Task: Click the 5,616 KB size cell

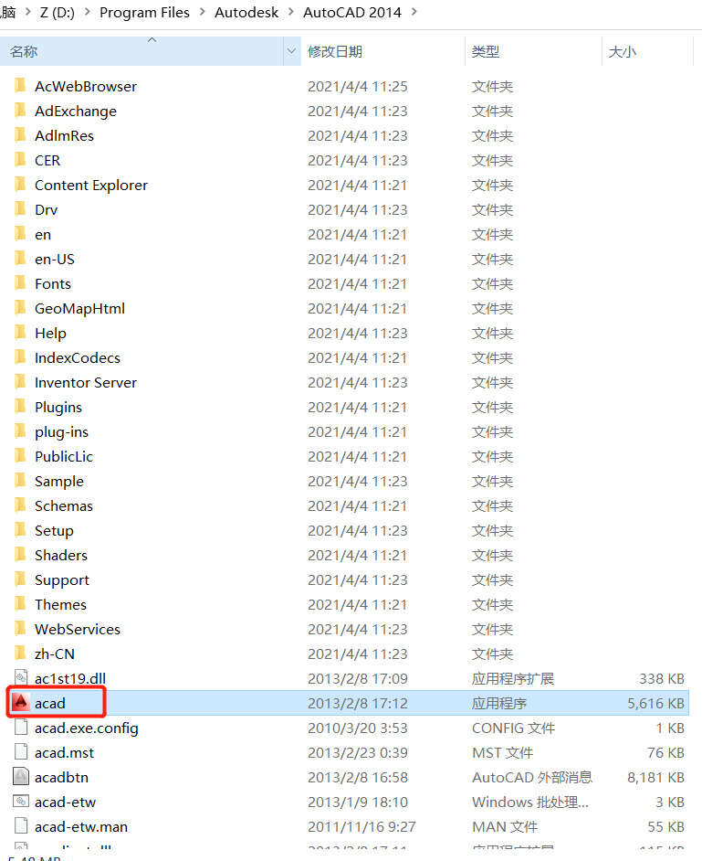Action: (656, 704)
